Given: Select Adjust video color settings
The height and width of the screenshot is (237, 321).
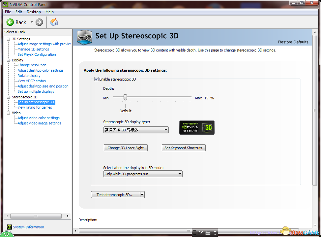Looking at the screenshot, I should tap(39, 118).
